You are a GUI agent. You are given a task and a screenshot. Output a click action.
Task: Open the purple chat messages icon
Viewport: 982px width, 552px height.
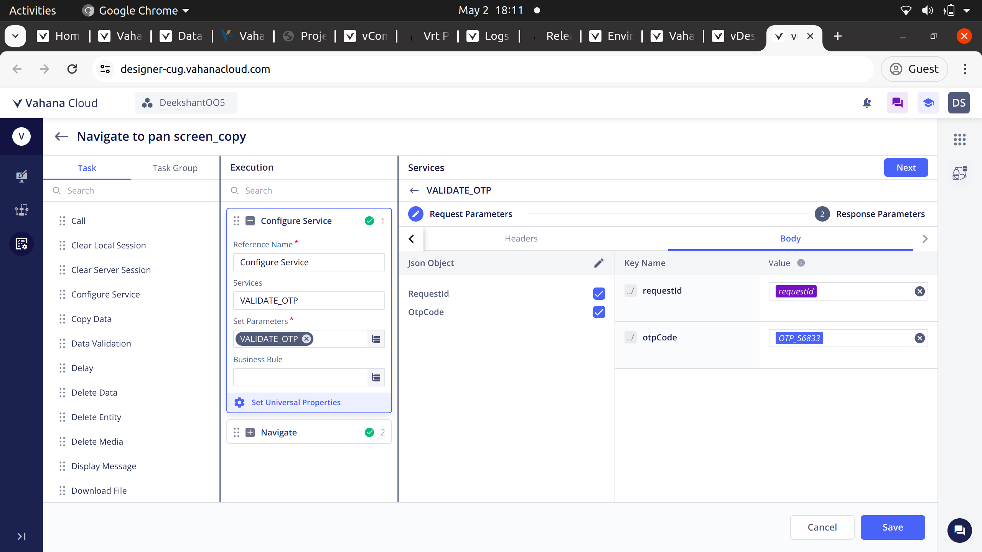coord(897,103)
